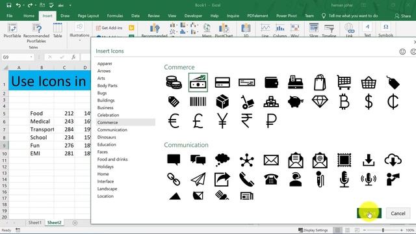Click the happy face feedback icon

coord(402,51)
